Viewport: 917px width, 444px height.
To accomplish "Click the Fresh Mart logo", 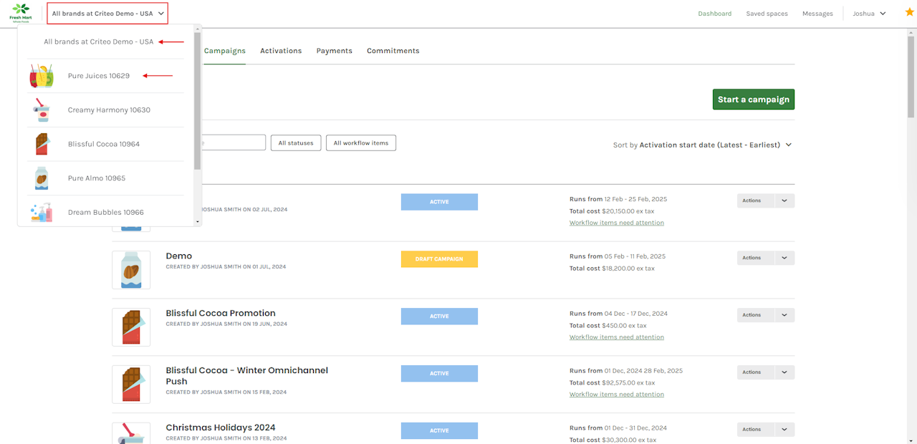I will [x=21, y=13].
